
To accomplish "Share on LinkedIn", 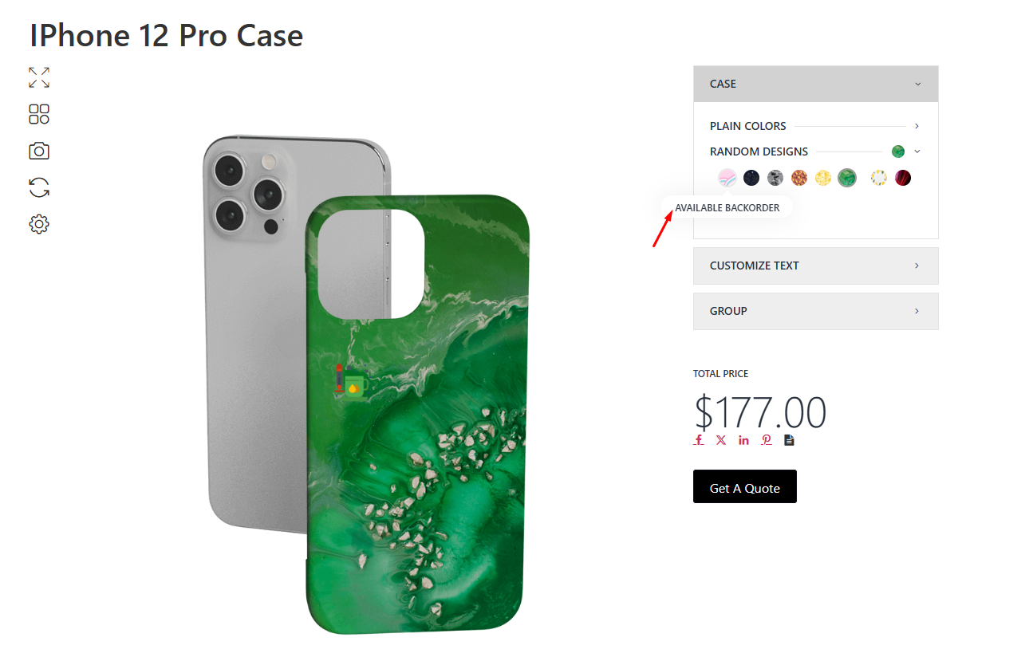I will coord(743,440).
